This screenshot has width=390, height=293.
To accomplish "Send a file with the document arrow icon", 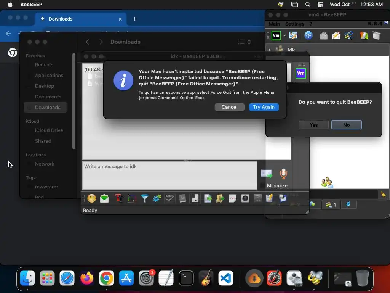I will click(208, 198).
